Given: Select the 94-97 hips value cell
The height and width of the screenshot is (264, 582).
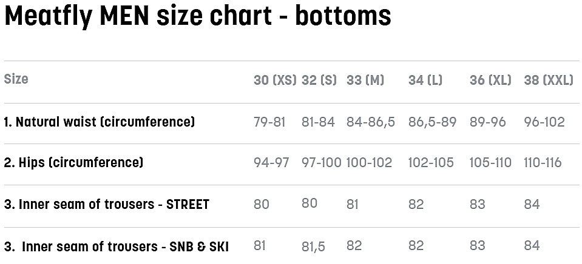Looking at the screenshot, I should point(271,162).
